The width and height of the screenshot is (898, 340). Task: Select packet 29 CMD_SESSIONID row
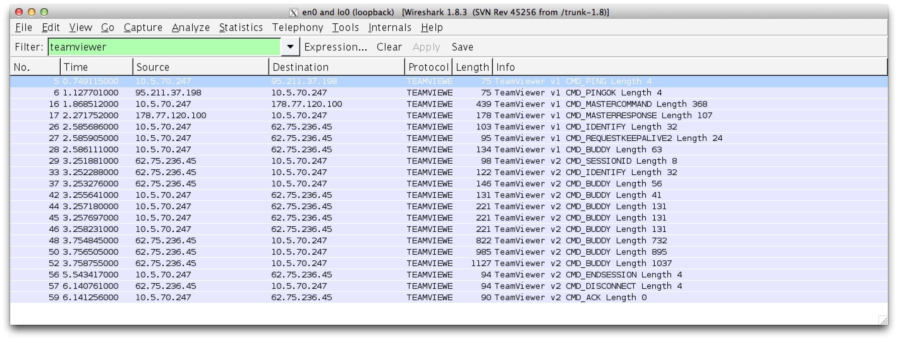[x=449, y=161]
